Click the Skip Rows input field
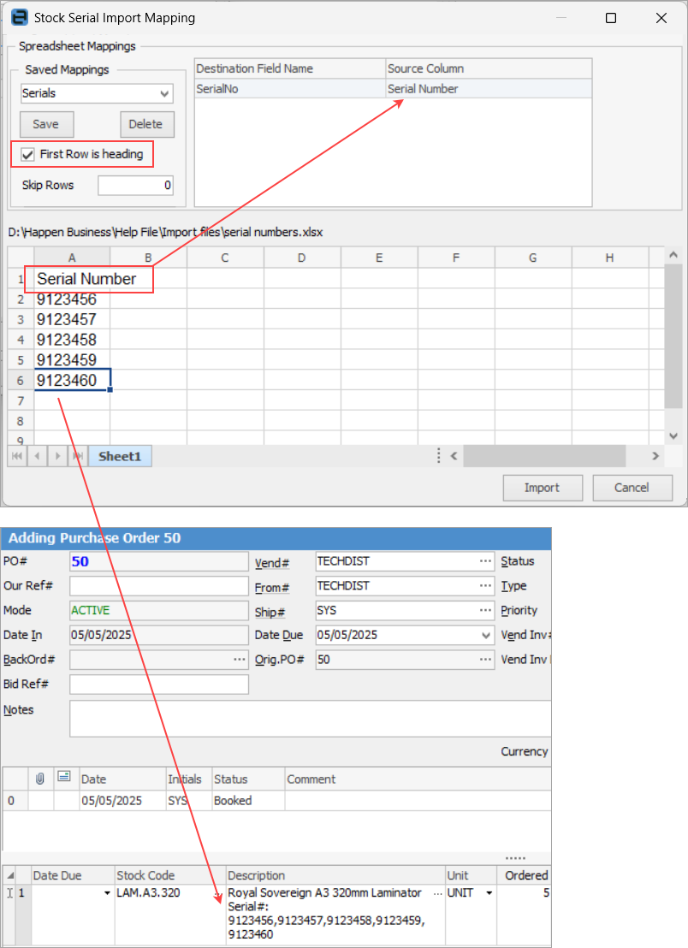 (136, 186)
